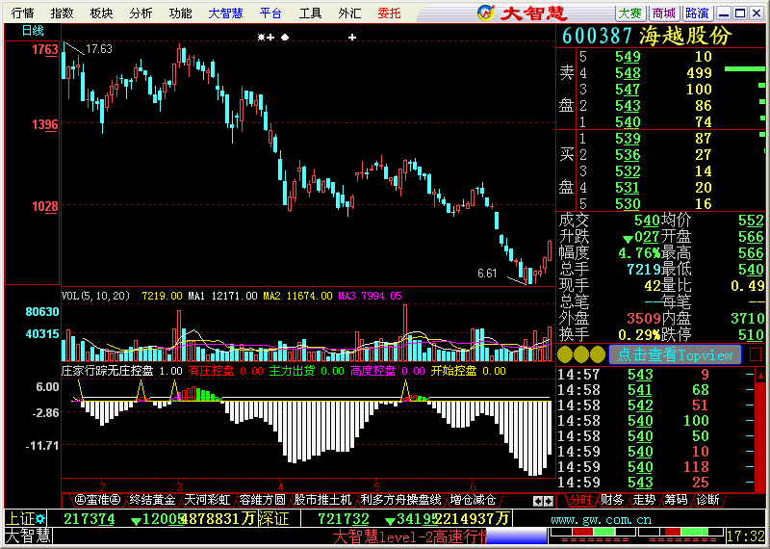The height and width of the screenshot is (549, 770).
Task: Click the 6.61 low price label on the chart
Action: point(487,274)
